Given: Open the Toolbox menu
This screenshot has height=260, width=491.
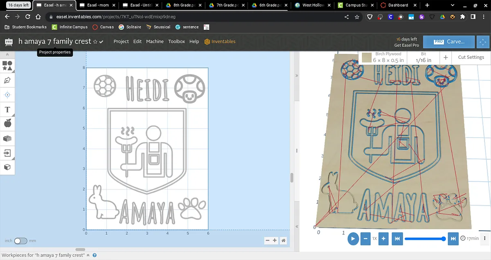Looking at the screenshot, I should tap(176, 42).
